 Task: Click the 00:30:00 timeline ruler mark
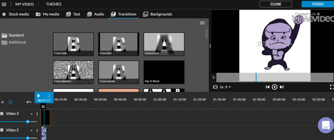(100, 100)
